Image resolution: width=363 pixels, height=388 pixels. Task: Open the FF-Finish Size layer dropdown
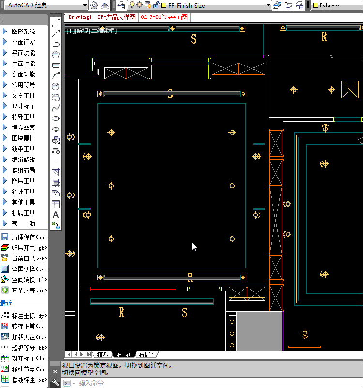pyautogui.click(x=269, y=5)
